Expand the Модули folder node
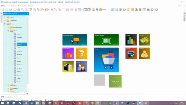Image resolution: width=186 pixels, height=105 pixels. click(5, 17)
